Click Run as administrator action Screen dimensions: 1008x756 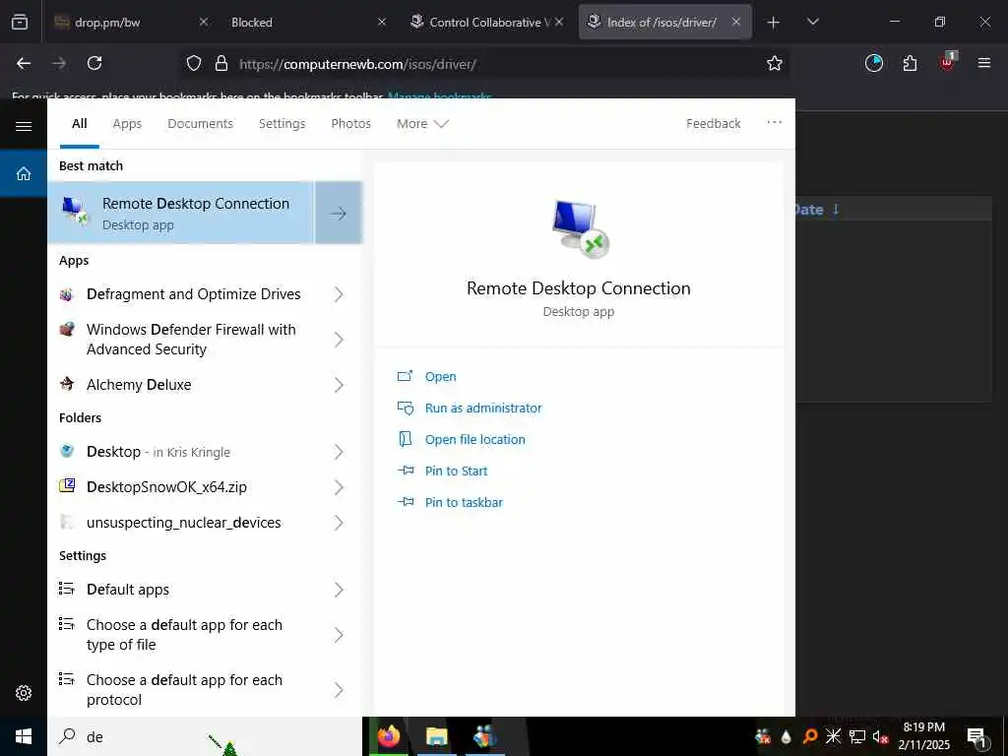pyautogui.click(x=483, y=409)
